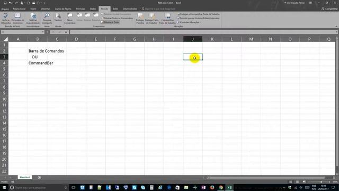This screenshot has height=191, width=339.
Task: Show hidden system tray icons
Action: (284, 187)
